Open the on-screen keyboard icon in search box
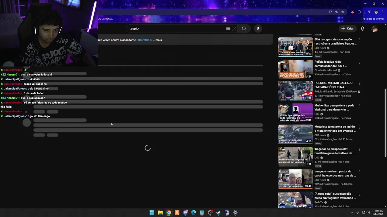387x217 pixels. (x=228, y=29)
